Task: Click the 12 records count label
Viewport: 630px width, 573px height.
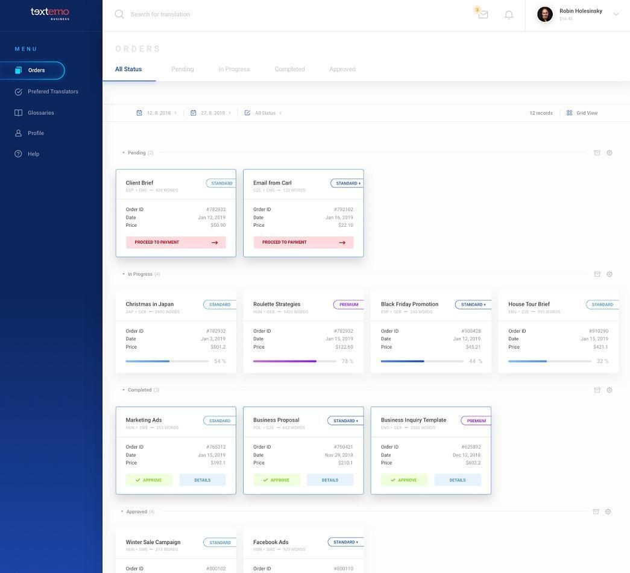Action: click(541, 113)
